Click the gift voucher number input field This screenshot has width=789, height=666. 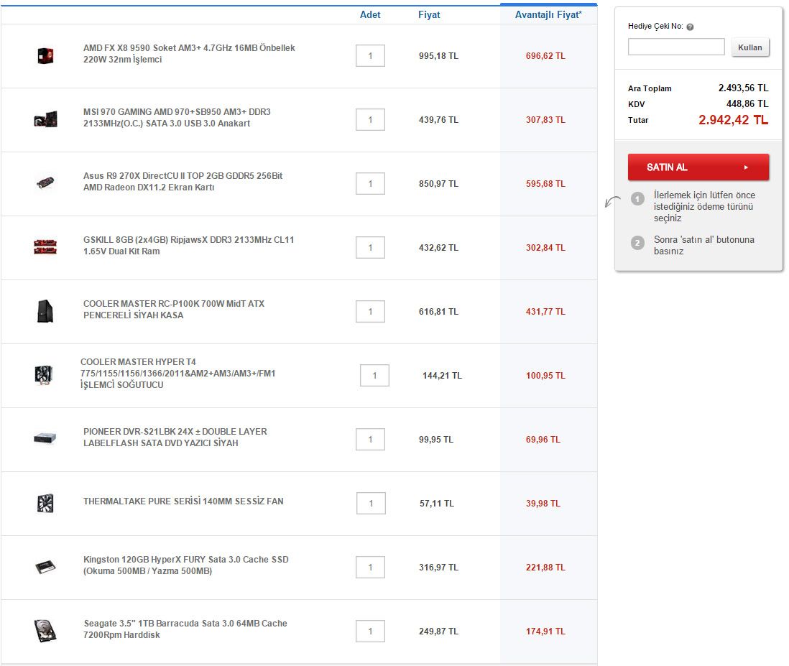[676, 47]
